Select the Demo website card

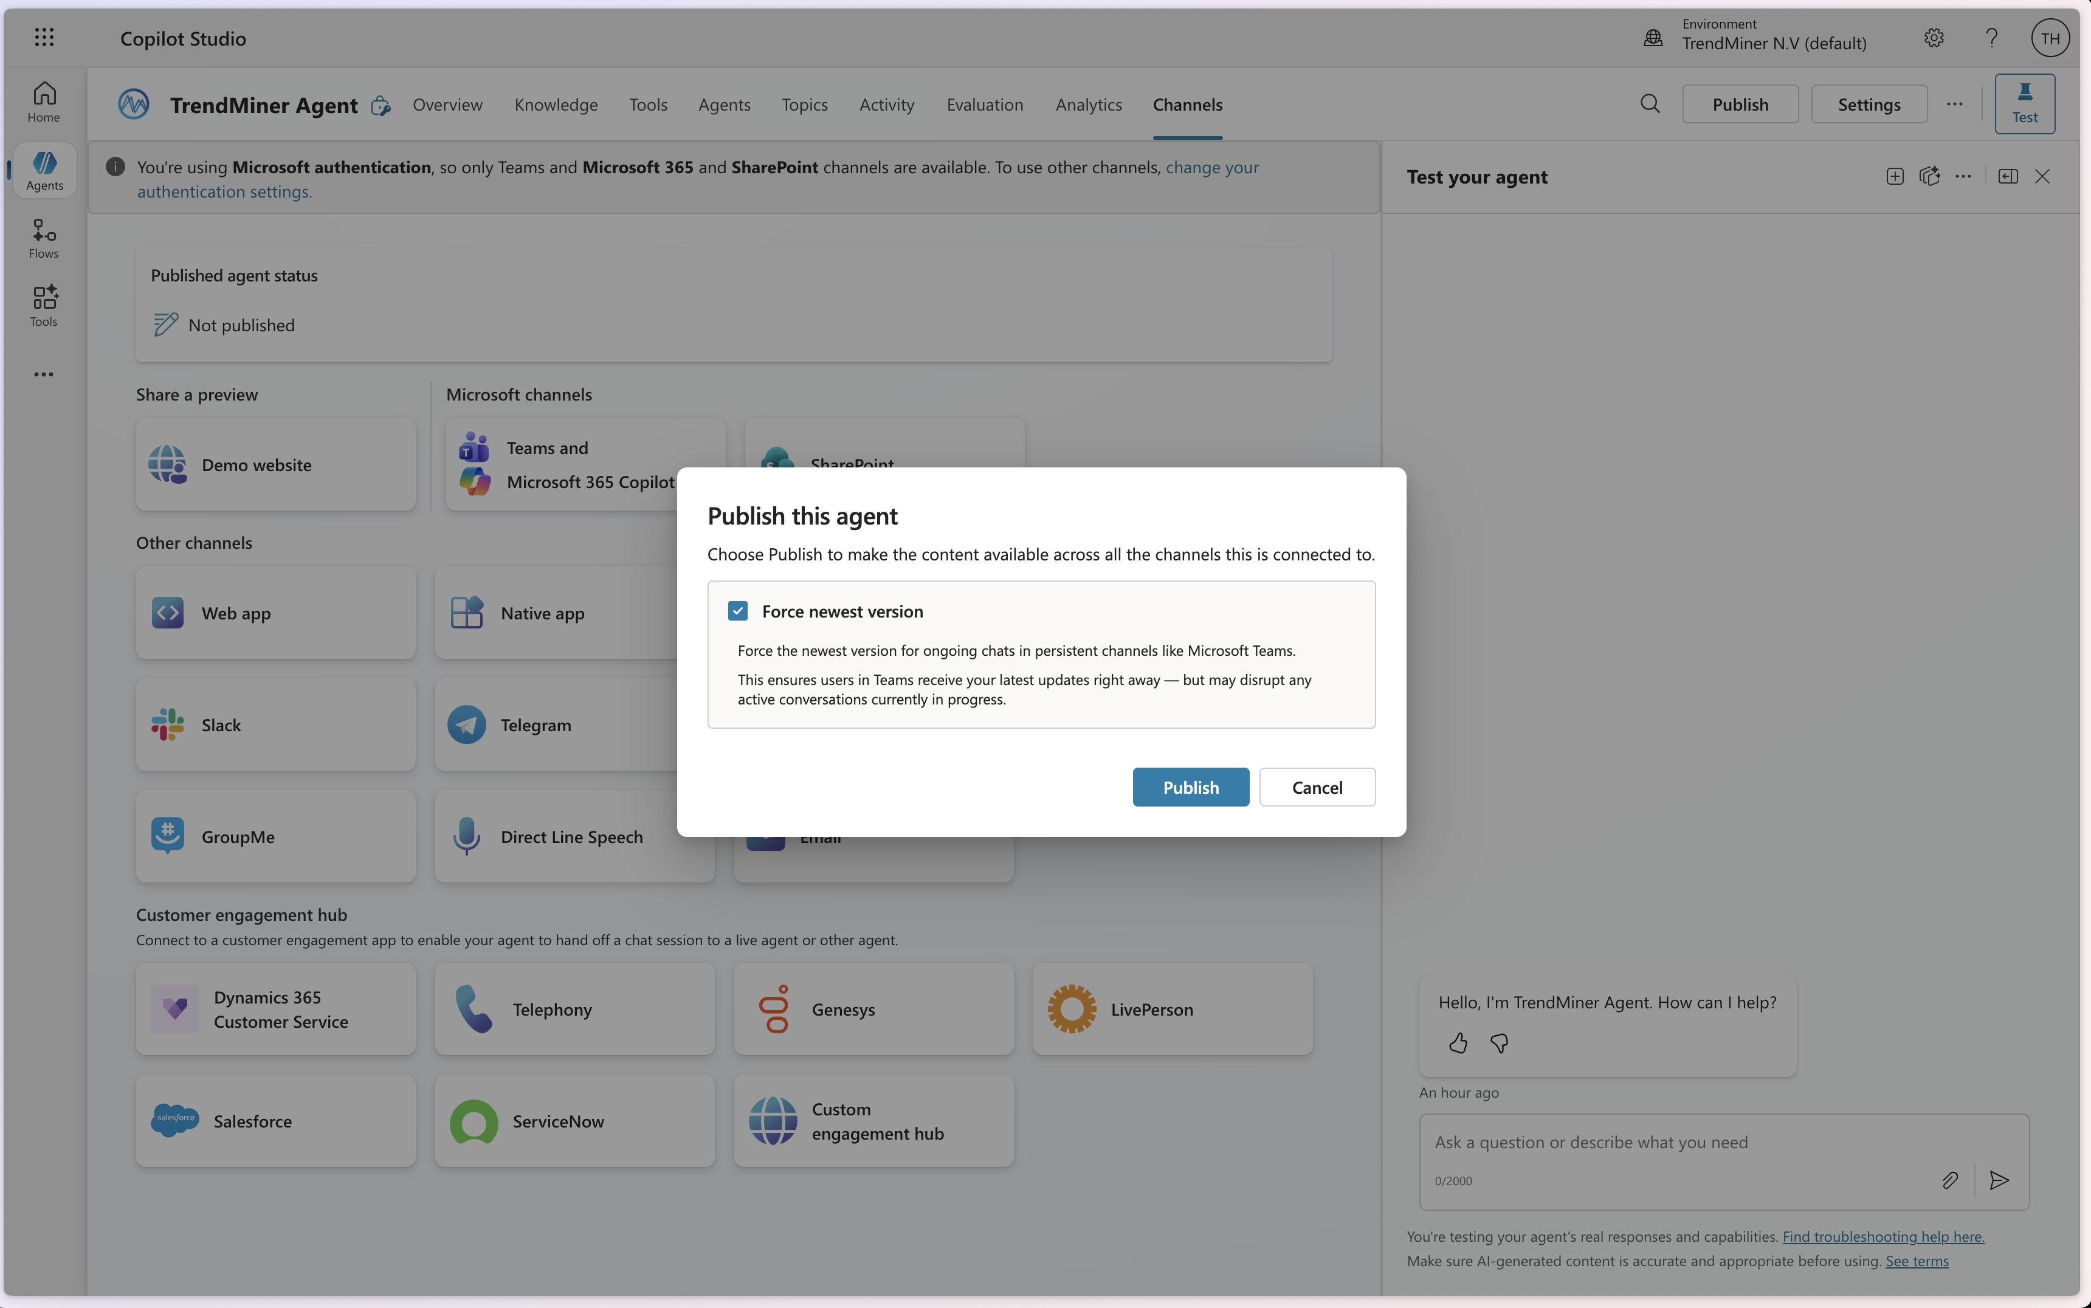click(x=275, y=464)
